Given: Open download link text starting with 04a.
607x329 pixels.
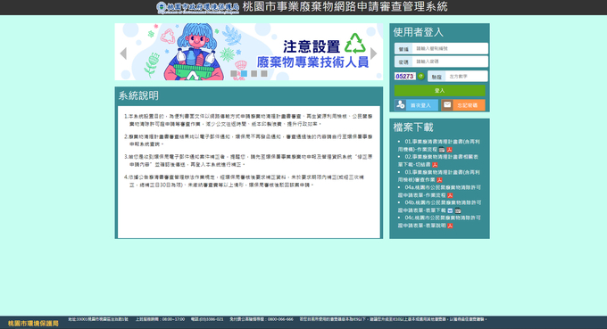Looking at the screenshot, I should tap(439, 191).
